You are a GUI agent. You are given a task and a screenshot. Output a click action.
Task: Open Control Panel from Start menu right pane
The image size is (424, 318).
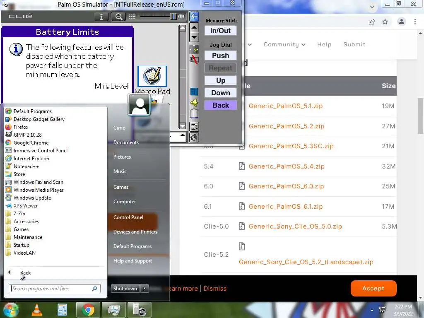tap(128, 217)
